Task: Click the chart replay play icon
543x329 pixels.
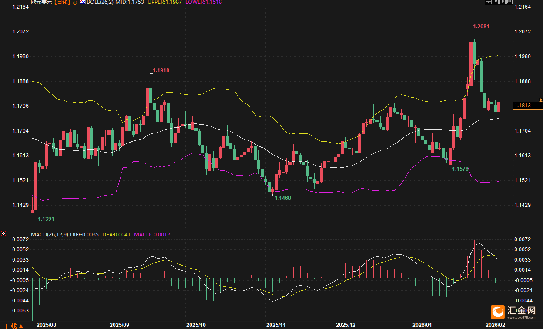Action: tap(502, 2)
